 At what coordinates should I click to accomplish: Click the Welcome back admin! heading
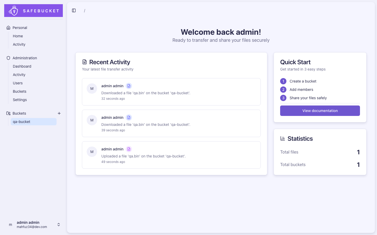click(x=221, y=32)
